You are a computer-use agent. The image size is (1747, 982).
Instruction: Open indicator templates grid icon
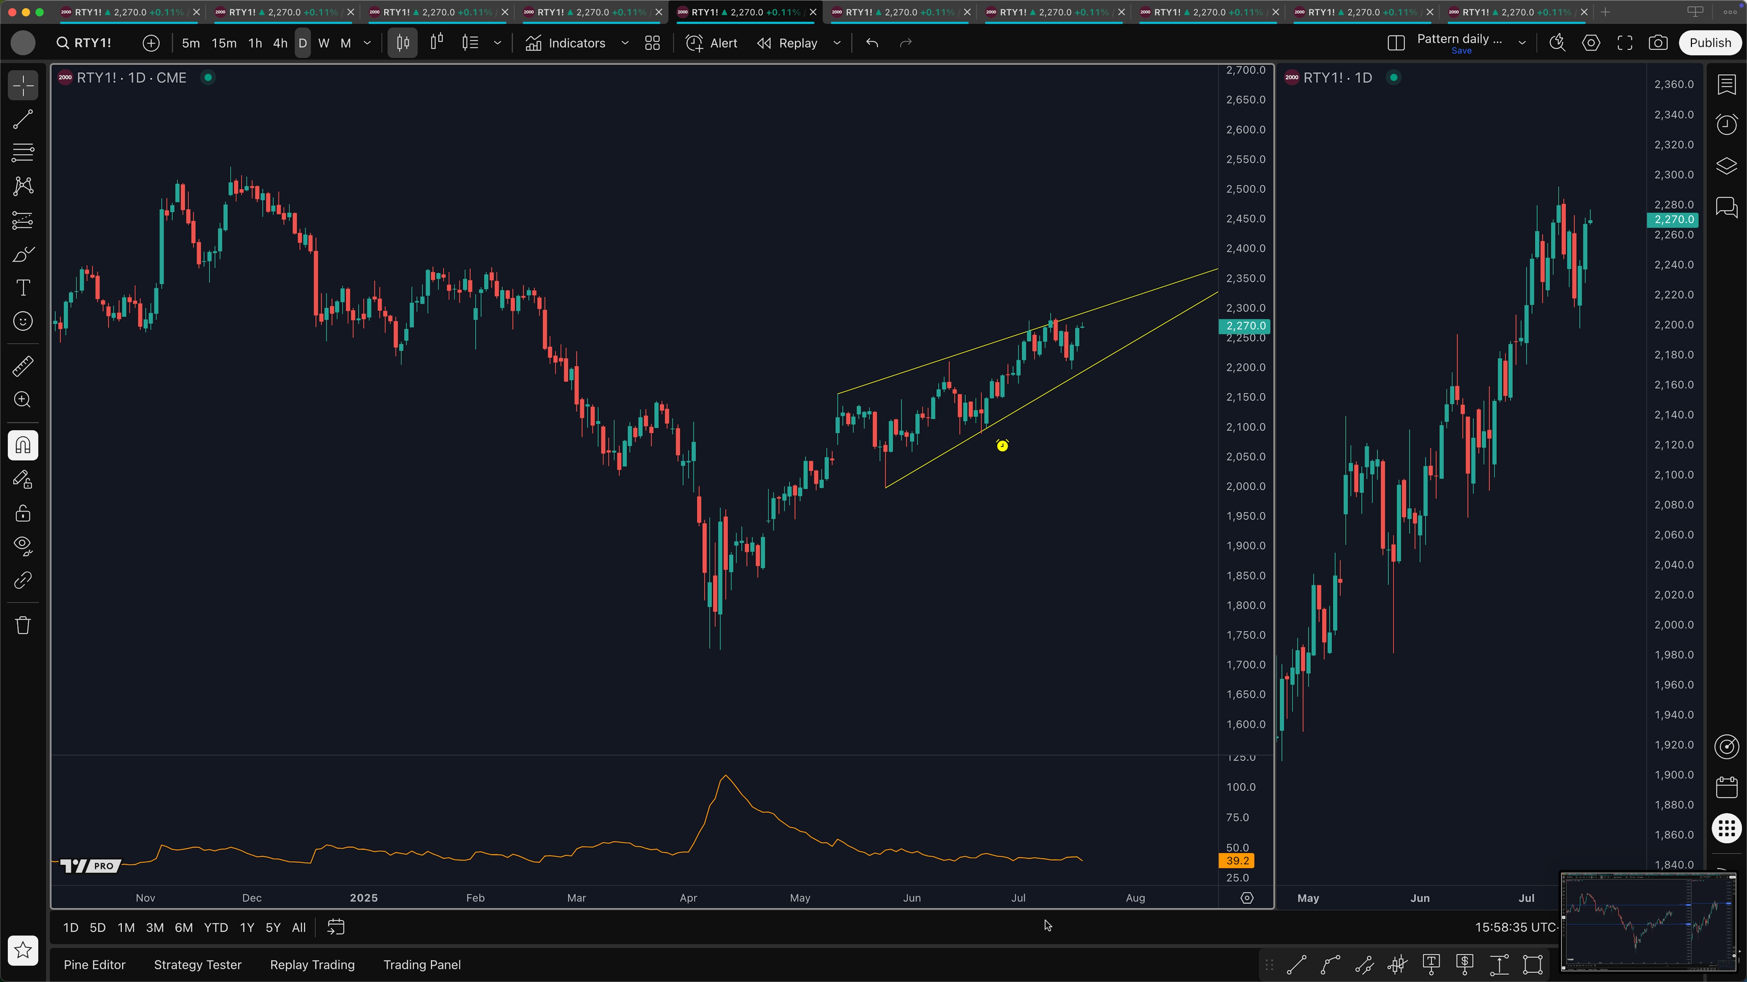click(652, 43)
